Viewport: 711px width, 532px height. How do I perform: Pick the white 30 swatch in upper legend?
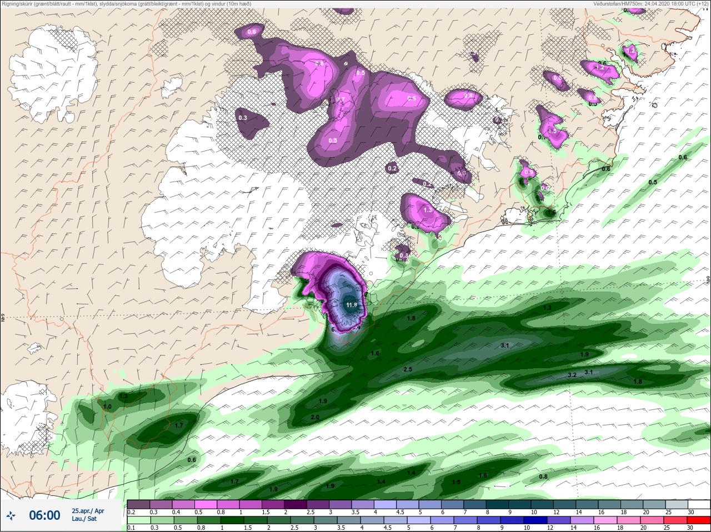[698, 504]
